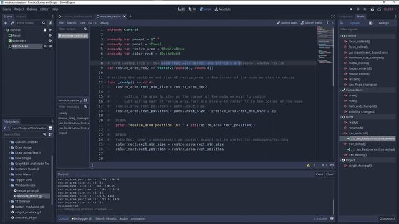
Task: Click the warning triangle icon in status bar
Action: click(309, 165)
